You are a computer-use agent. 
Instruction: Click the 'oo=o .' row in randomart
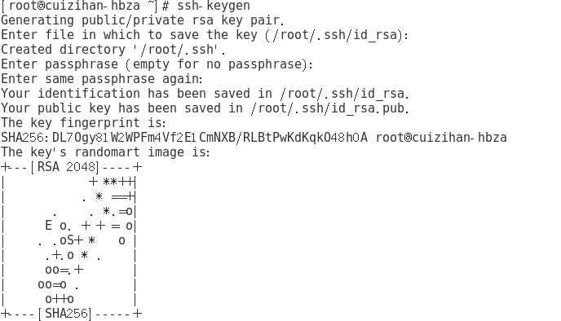point(58,284)
